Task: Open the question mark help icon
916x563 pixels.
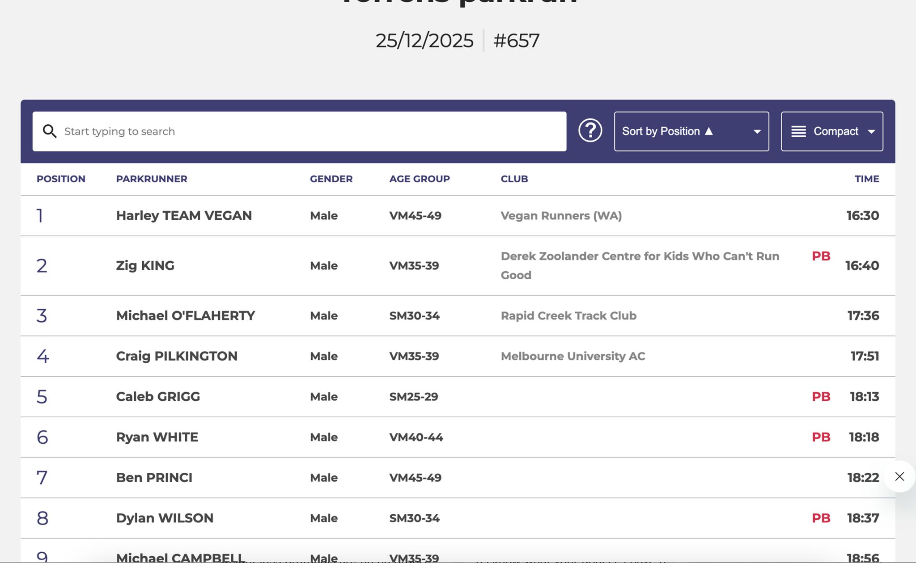Action: tap(590, 131)
